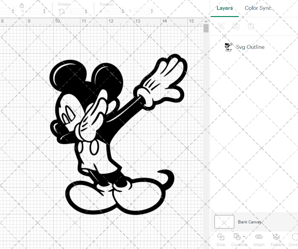Expand the Combine dropdown arrow
298x249 pixels.
click(x=244, y=237)
